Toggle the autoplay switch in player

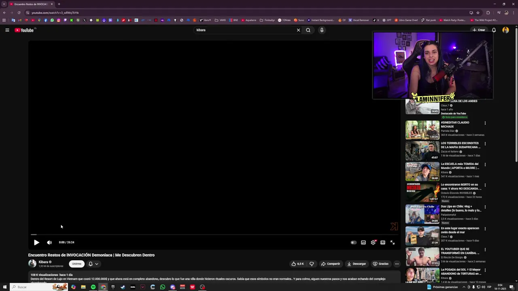pos(353,242)
